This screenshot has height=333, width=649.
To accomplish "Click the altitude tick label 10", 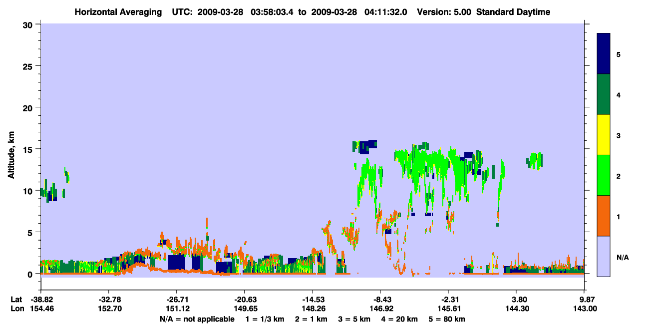I will click(29, 191).
